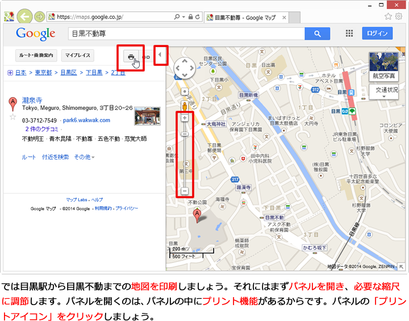The height and width of the screenshot is (321, 409).
Task: Open the 利用規約 link
Action: click(x=103, y=209)
